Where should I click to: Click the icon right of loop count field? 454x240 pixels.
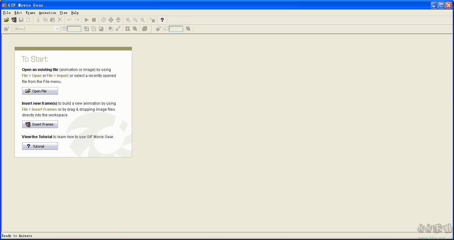[x=188, y=29]
